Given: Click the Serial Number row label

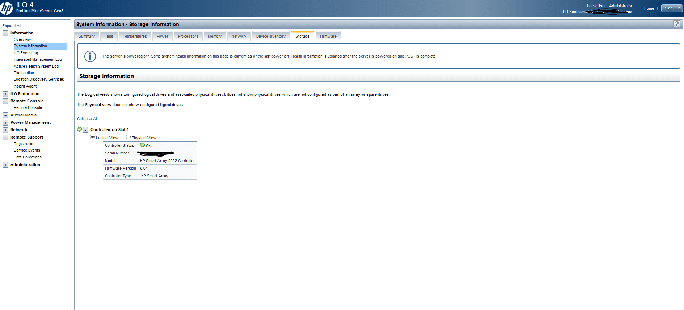Looking at the screenshot, I should pos(117,153).
